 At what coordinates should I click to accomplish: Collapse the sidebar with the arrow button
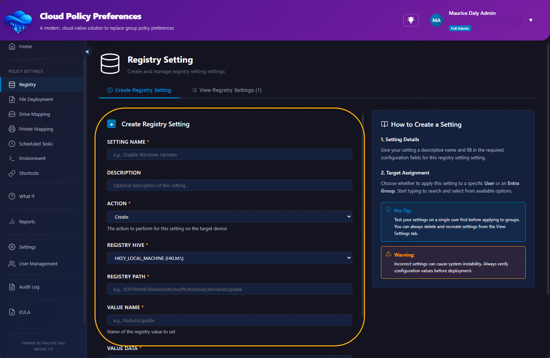coord(87,51)
